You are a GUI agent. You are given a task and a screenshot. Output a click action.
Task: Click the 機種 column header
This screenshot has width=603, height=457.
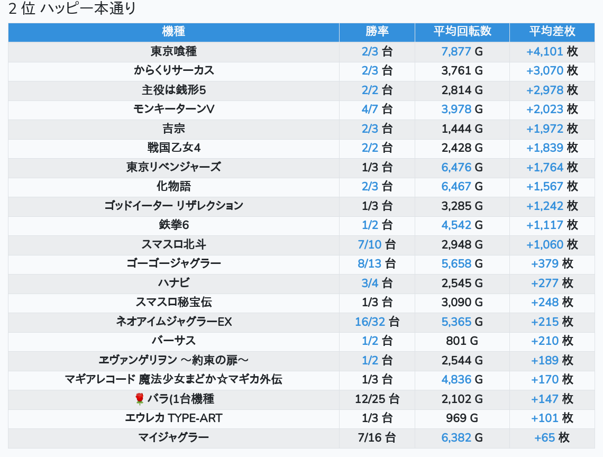(x=173, y=32)
